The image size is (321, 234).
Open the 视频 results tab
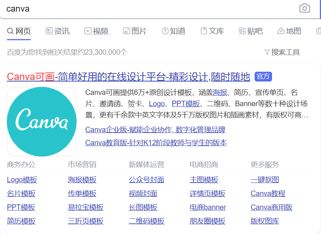pos(96,31)
